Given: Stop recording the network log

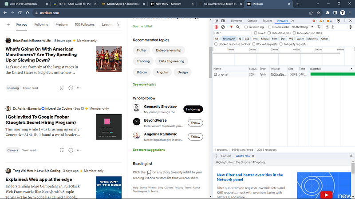Looking at the screenshot, I should coord(217,27).
